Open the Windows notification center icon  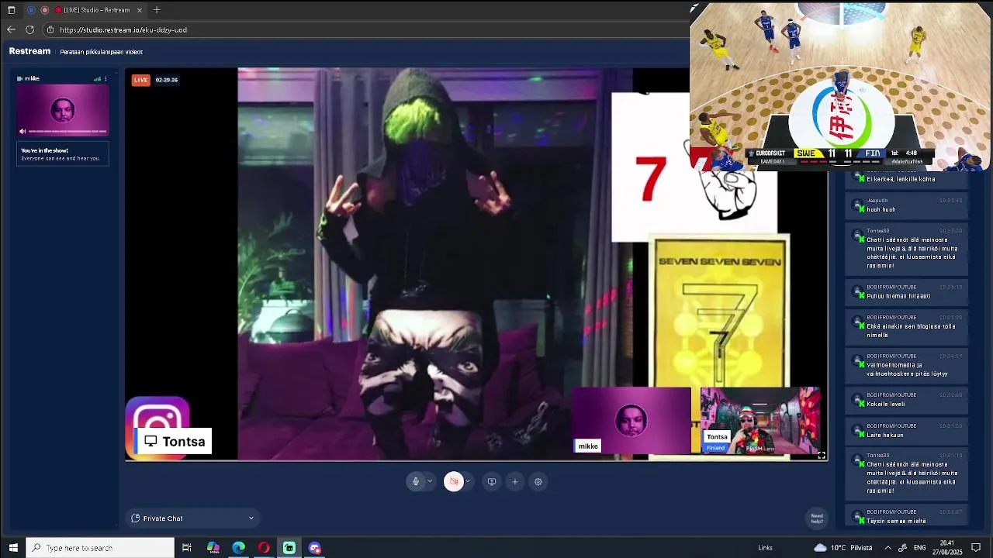(x=977, y=548)
